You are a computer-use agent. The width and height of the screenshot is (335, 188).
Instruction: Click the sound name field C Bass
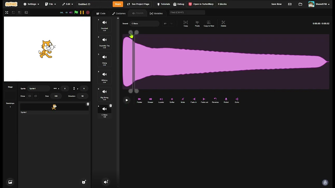click(x=144, y=23)
